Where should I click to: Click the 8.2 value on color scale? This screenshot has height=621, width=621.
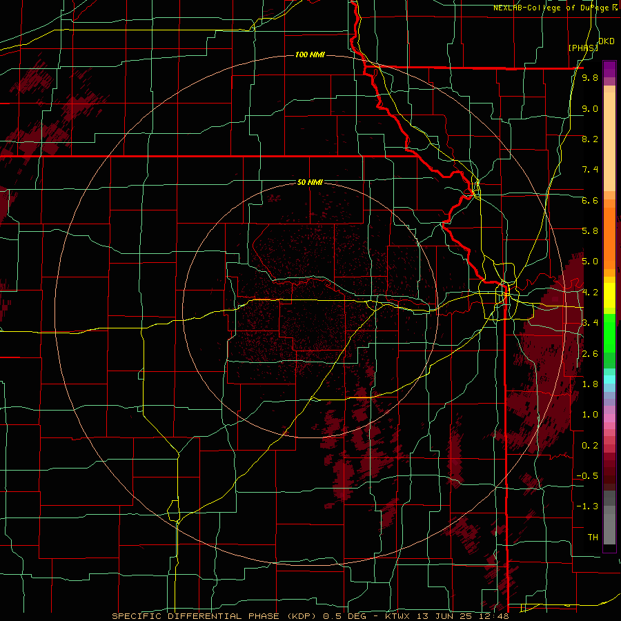[590, 139]
